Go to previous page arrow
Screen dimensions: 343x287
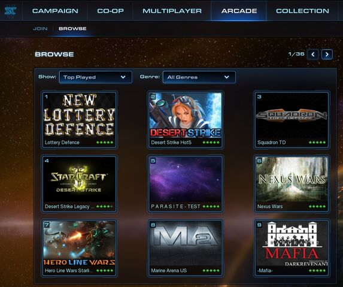pos(313,55)
